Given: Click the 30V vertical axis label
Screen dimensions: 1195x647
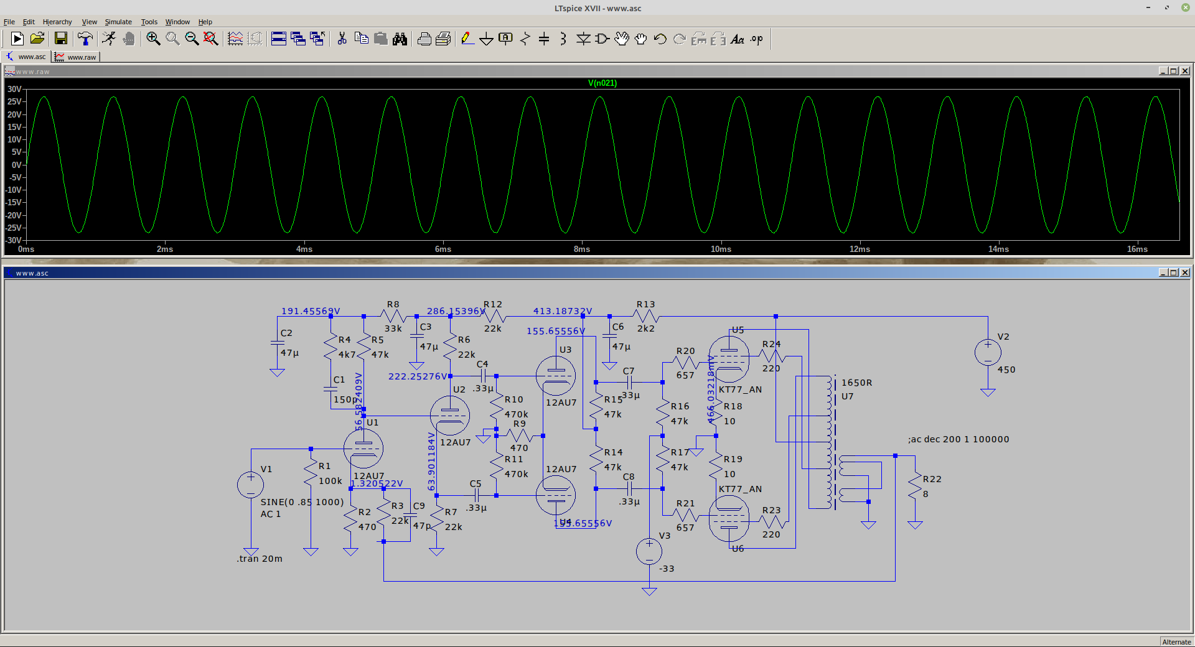Looking at the screenshot, I should (14, 89).
